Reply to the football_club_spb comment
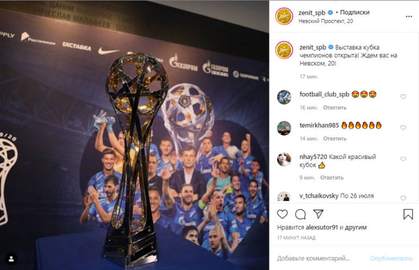 click(335, 108)
